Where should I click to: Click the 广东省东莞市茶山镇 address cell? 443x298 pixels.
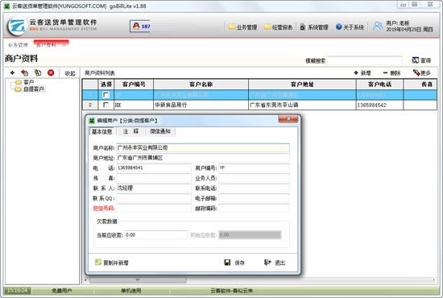click(302, 105)
